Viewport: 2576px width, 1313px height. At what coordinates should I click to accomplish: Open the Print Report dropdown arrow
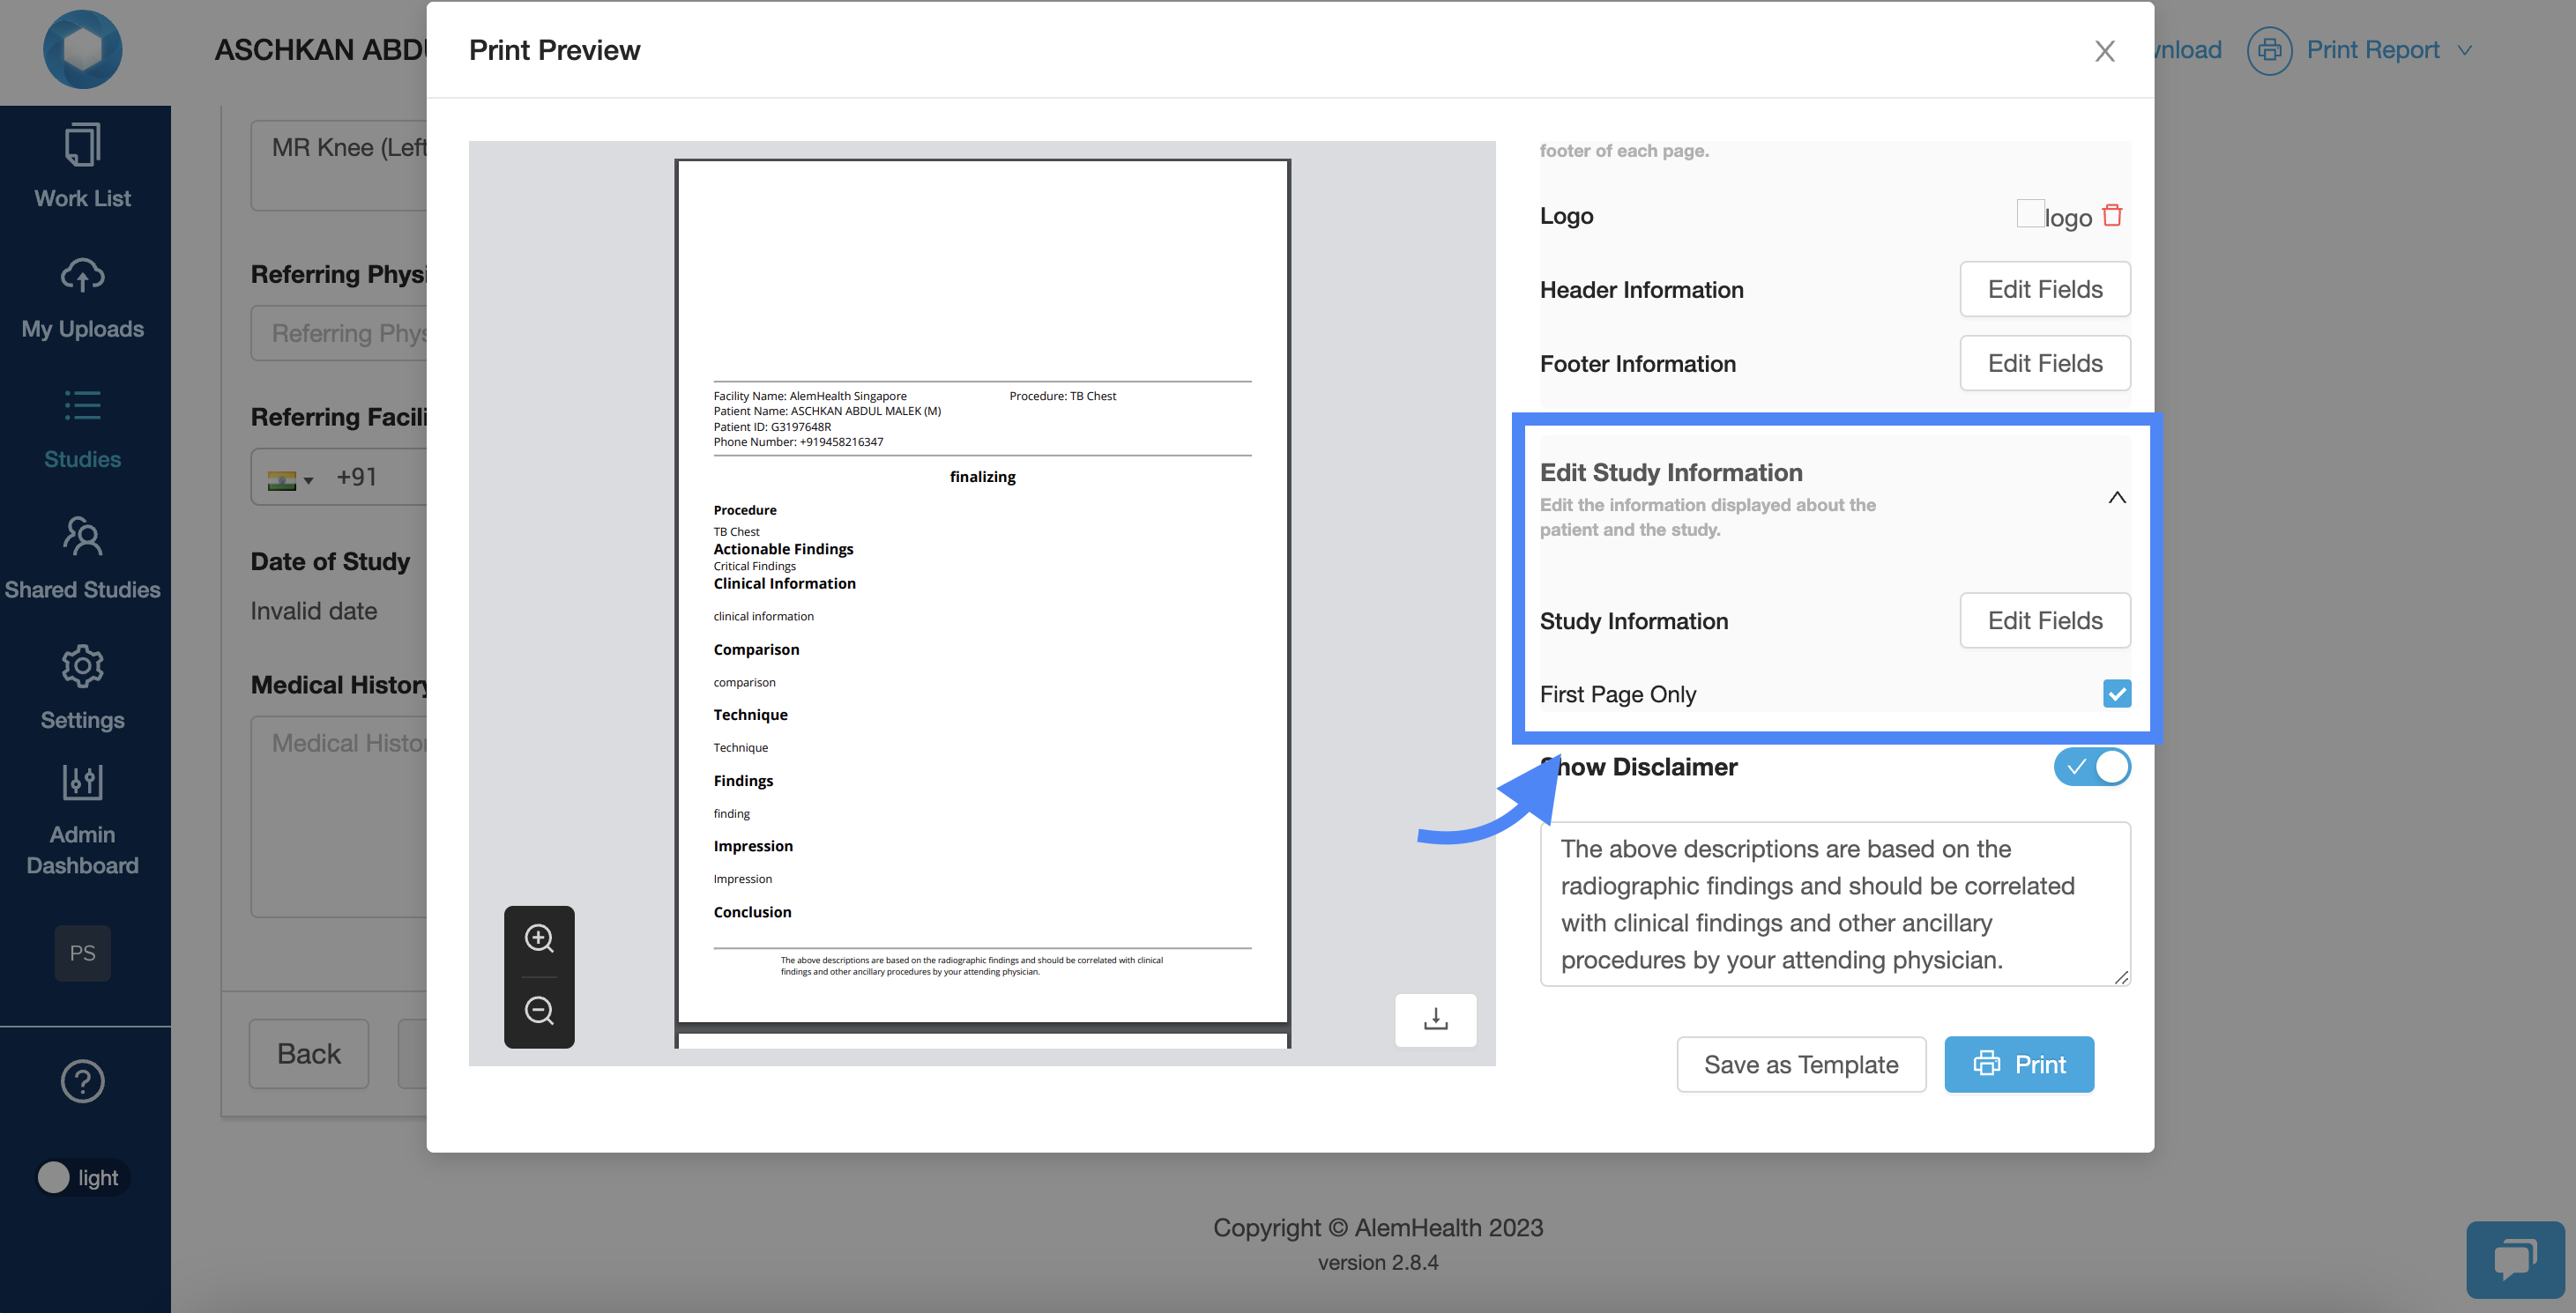click(x=2465, y=50)
